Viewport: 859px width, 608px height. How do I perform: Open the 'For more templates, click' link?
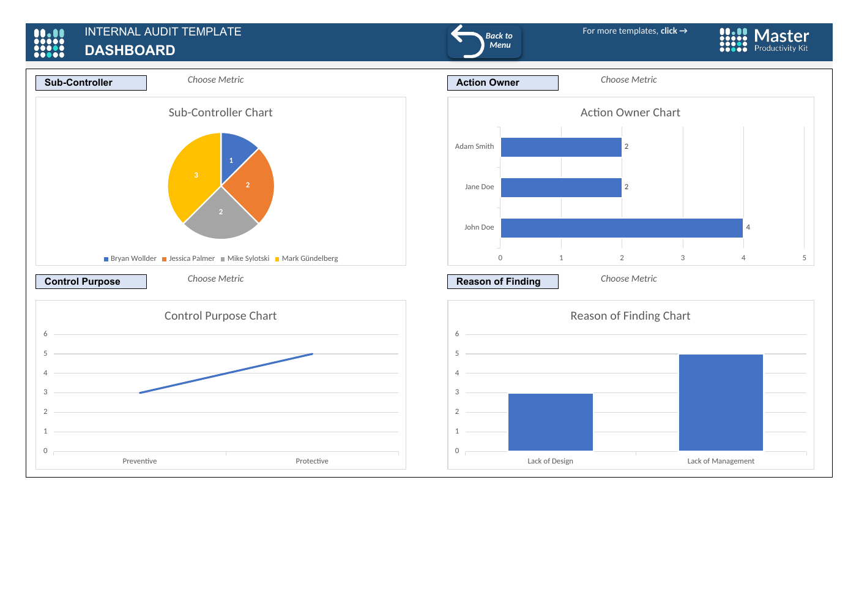pos(634,31)
